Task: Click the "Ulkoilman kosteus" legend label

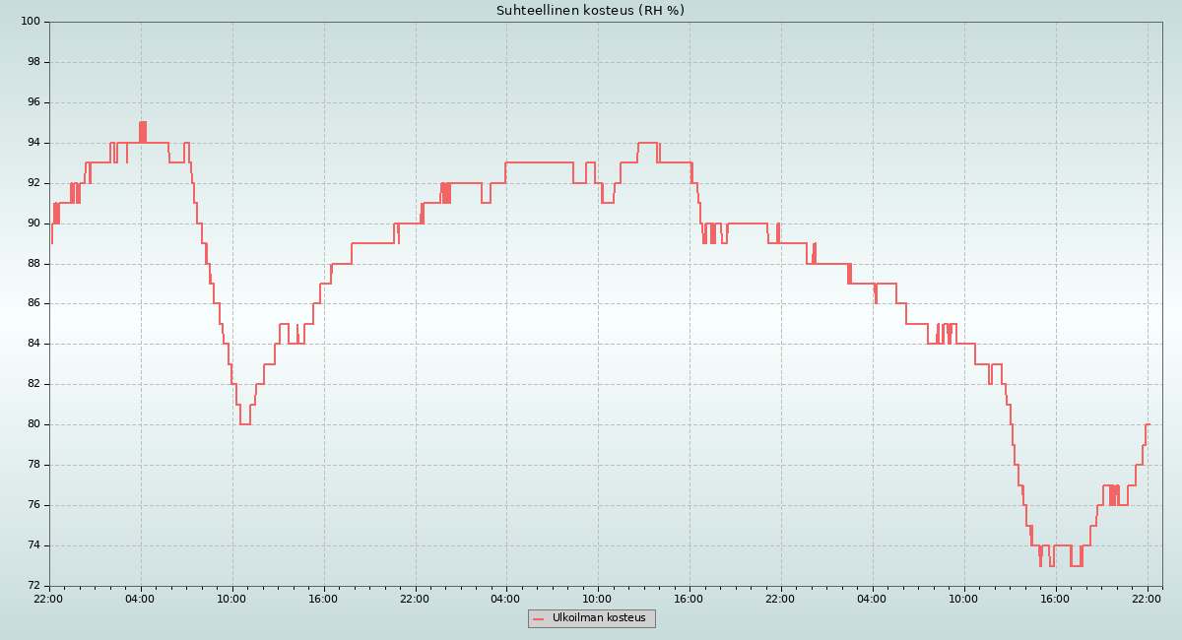Action: click(x=599, y=618)
